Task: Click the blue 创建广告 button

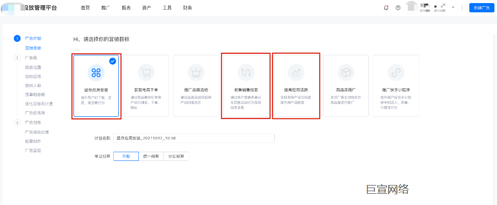Action: (482, 8)
